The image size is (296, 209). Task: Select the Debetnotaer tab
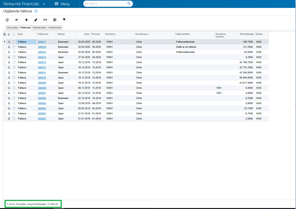(x=39, y=28)
